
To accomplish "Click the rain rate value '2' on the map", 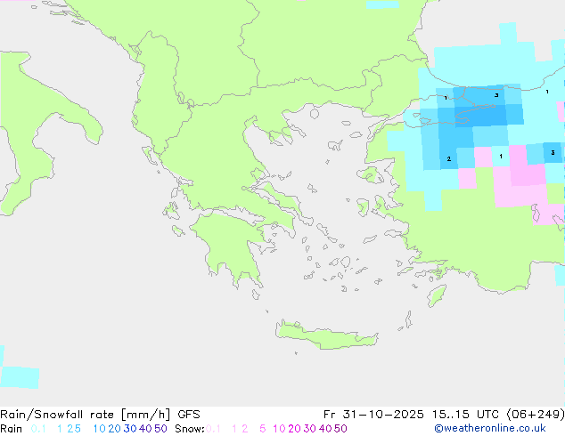I will point(448,158).
